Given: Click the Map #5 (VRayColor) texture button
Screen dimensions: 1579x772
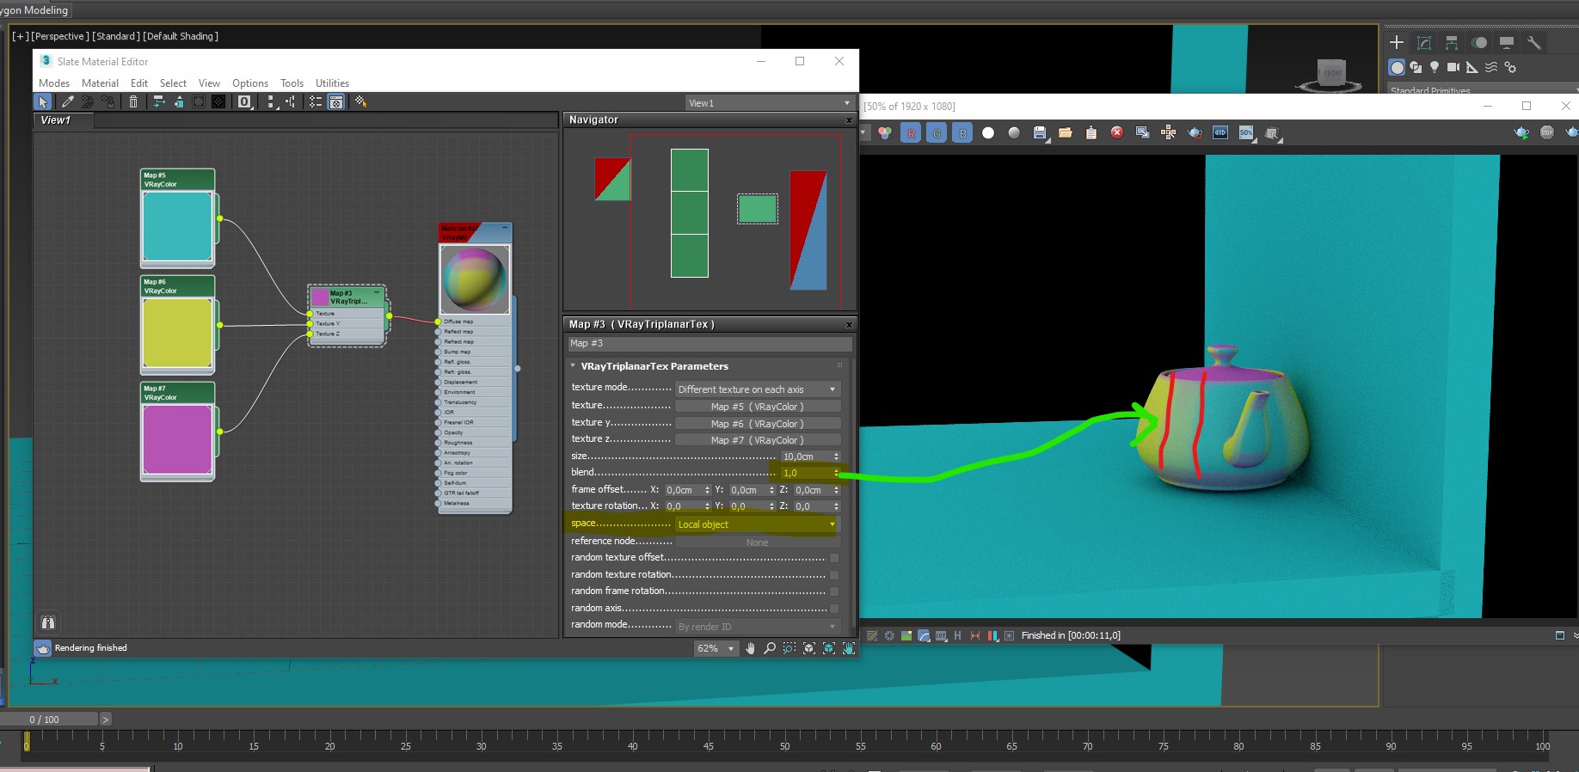Looking at the screenshot, I should point(757,407).
